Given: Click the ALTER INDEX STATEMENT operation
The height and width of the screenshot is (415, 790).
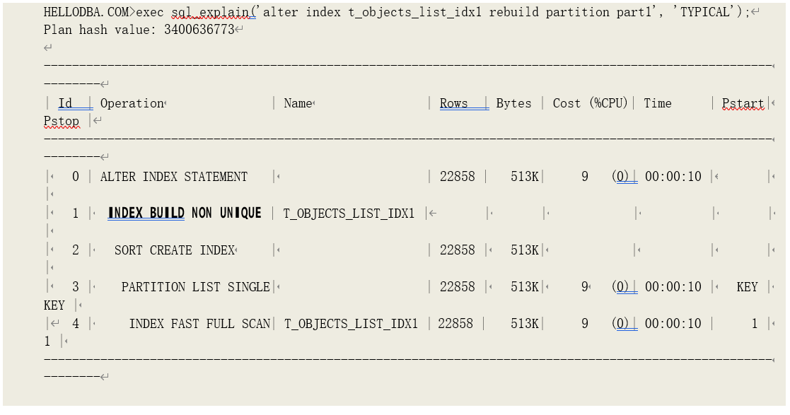Looking at the screenshot, I should 174,177.
